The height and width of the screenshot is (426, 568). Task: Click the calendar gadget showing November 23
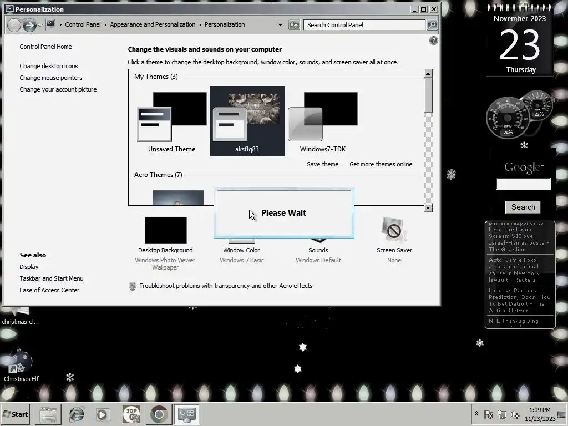pyautogui.click(x=519, y=40)
